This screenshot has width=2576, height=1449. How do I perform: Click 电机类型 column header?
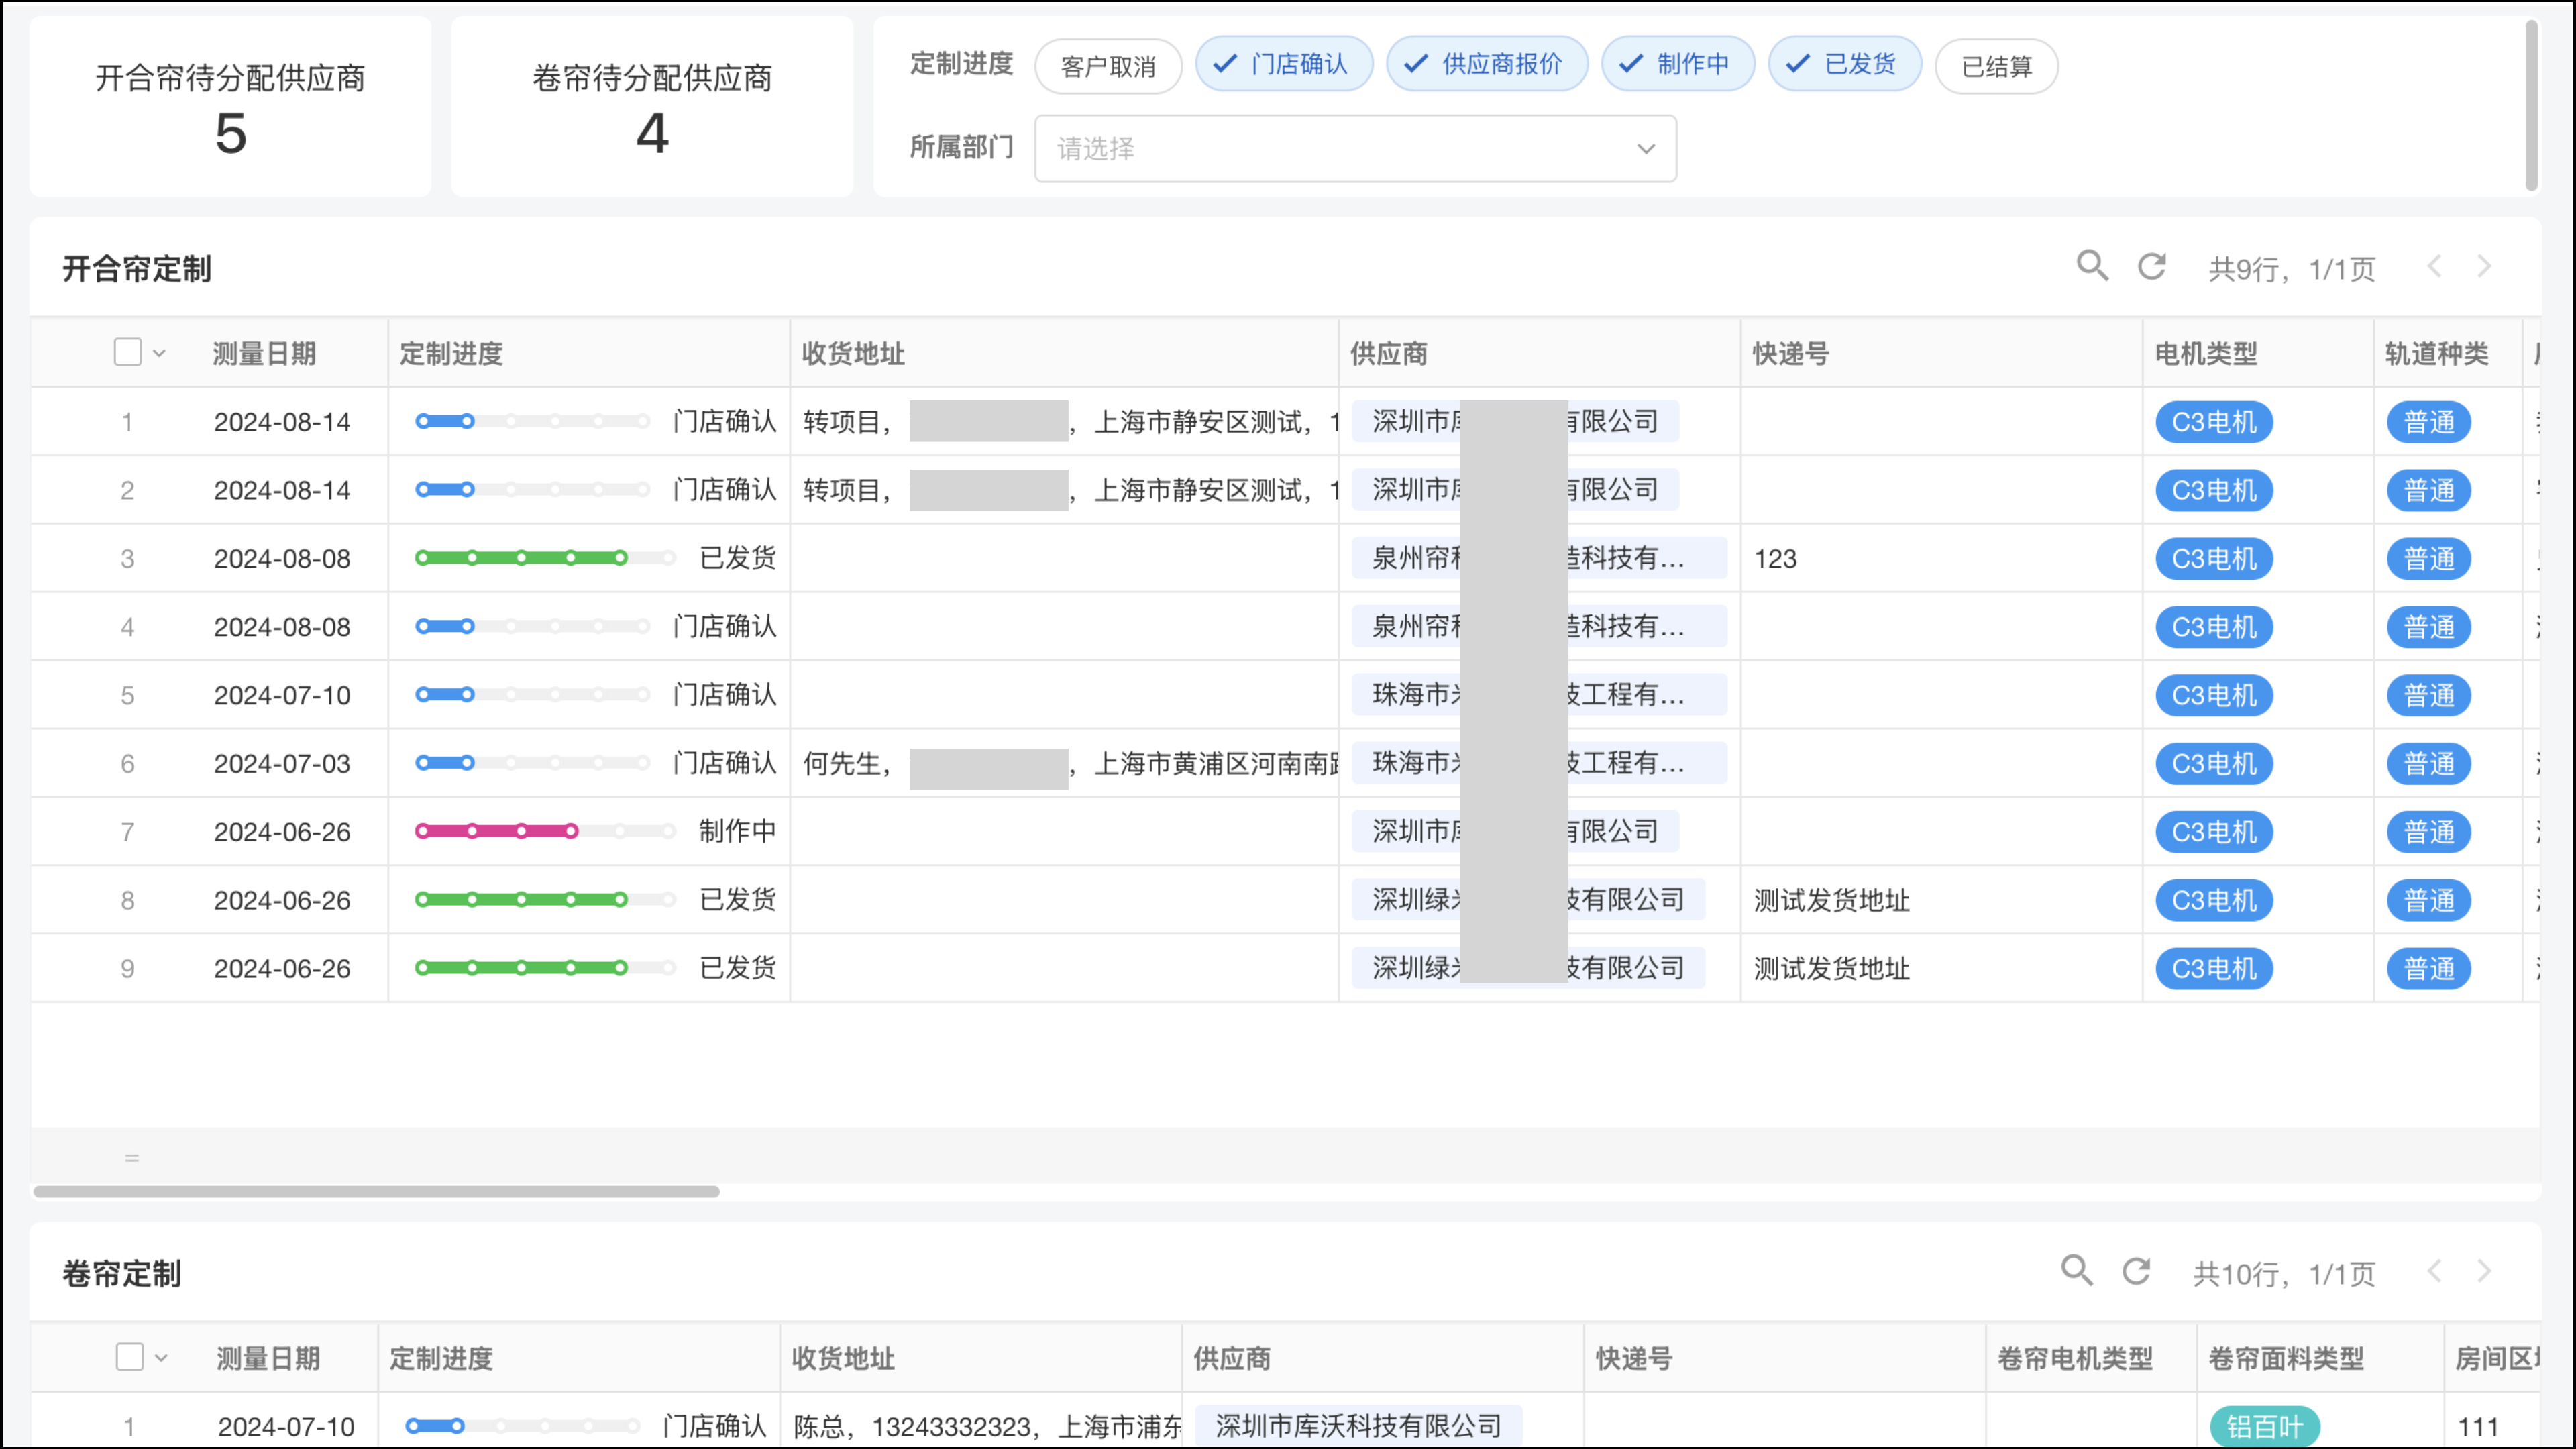[x=2206, y=353]
